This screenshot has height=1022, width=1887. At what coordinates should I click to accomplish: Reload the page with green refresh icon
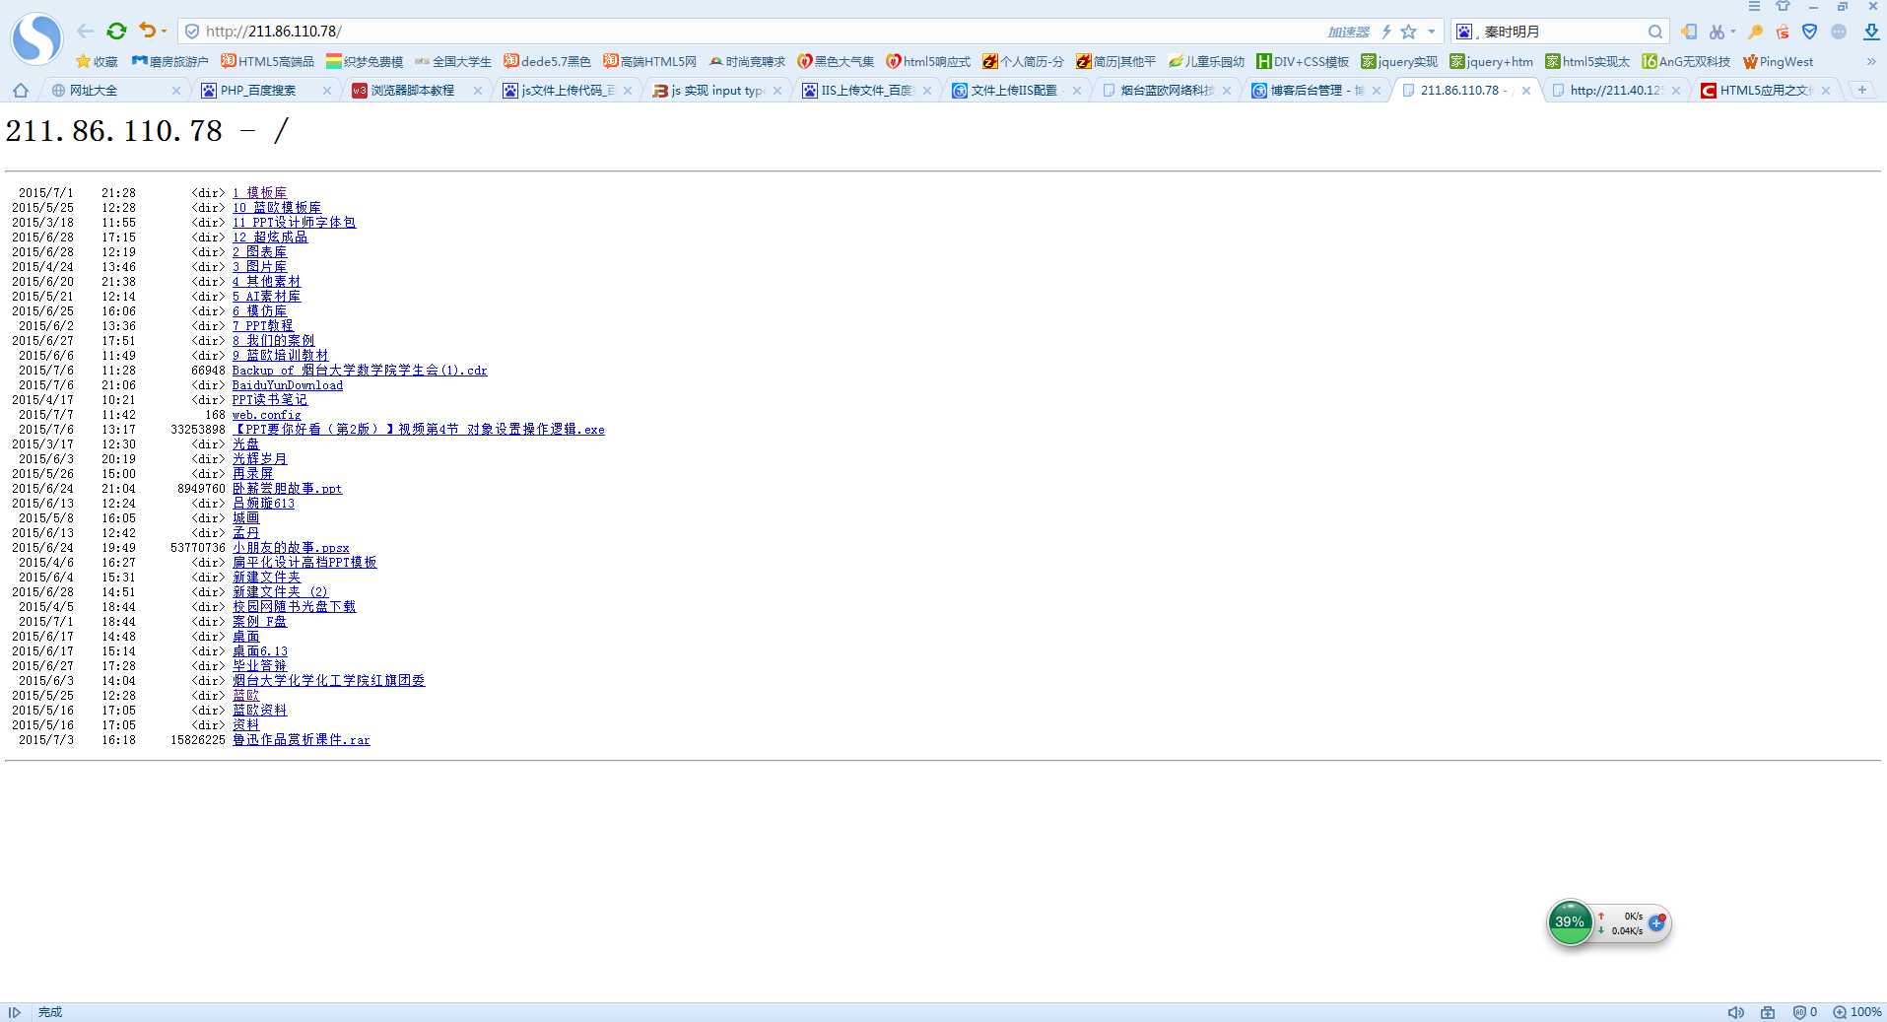[x=116, y=32]
